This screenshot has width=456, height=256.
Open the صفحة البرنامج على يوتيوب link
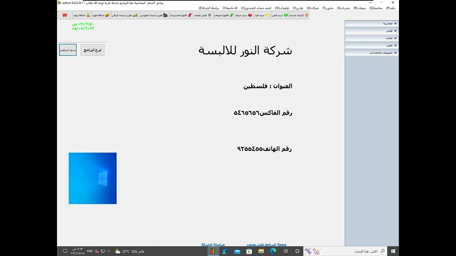pos(266,244)
